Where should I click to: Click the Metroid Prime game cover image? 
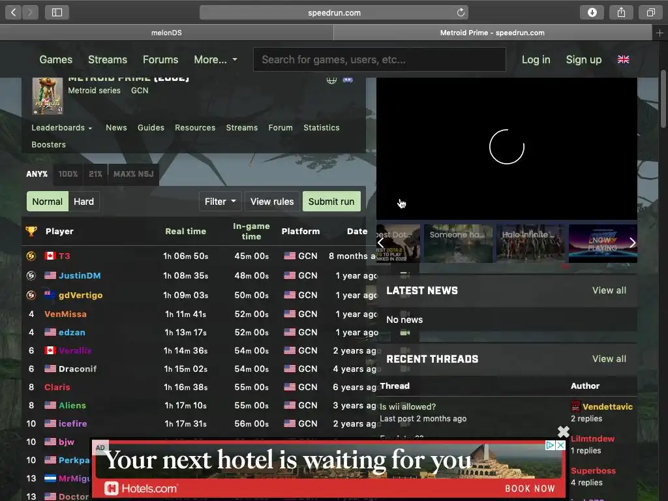[47, 96]
